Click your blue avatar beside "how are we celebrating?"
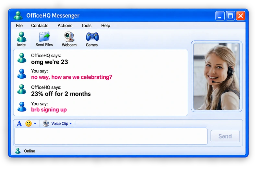The width and height of the screenshot is (261, 169). click(x=22, y=74)
